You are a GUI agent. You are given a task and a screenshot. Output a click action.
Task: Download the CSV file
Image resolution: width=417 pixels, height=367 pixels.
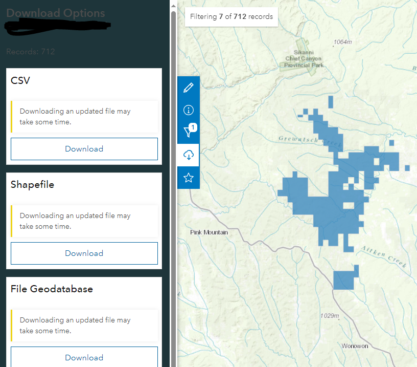pos(84,148)
